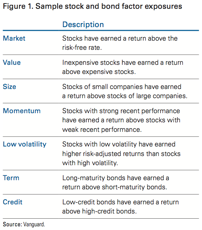Image resolution: width=202 pixels, height=230 pixels.
Task: Select the Description column header
Action: click(x=83, y=25)
